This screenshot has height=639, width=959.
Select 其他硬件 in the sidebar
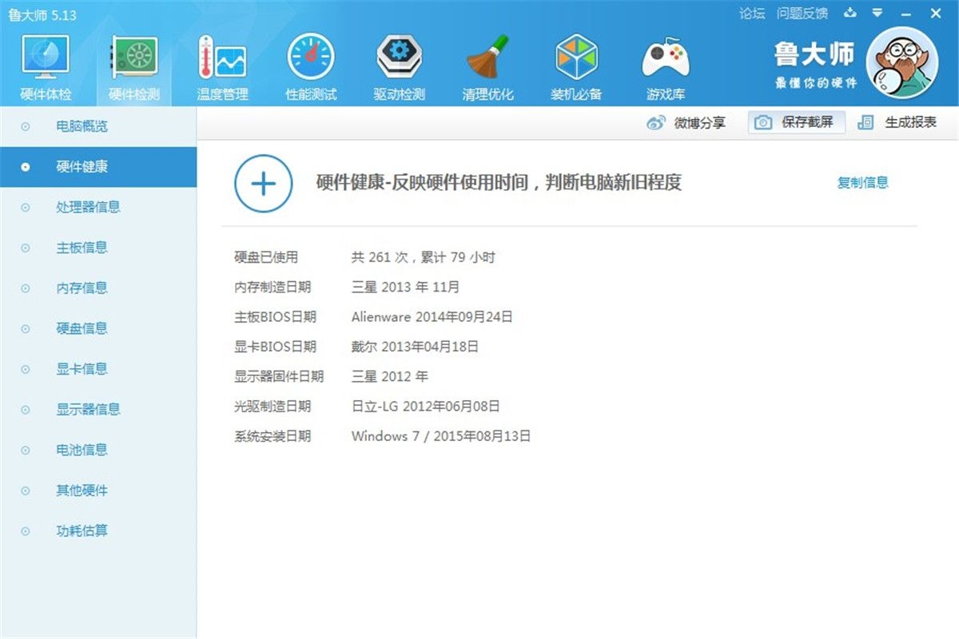(97, 490)
